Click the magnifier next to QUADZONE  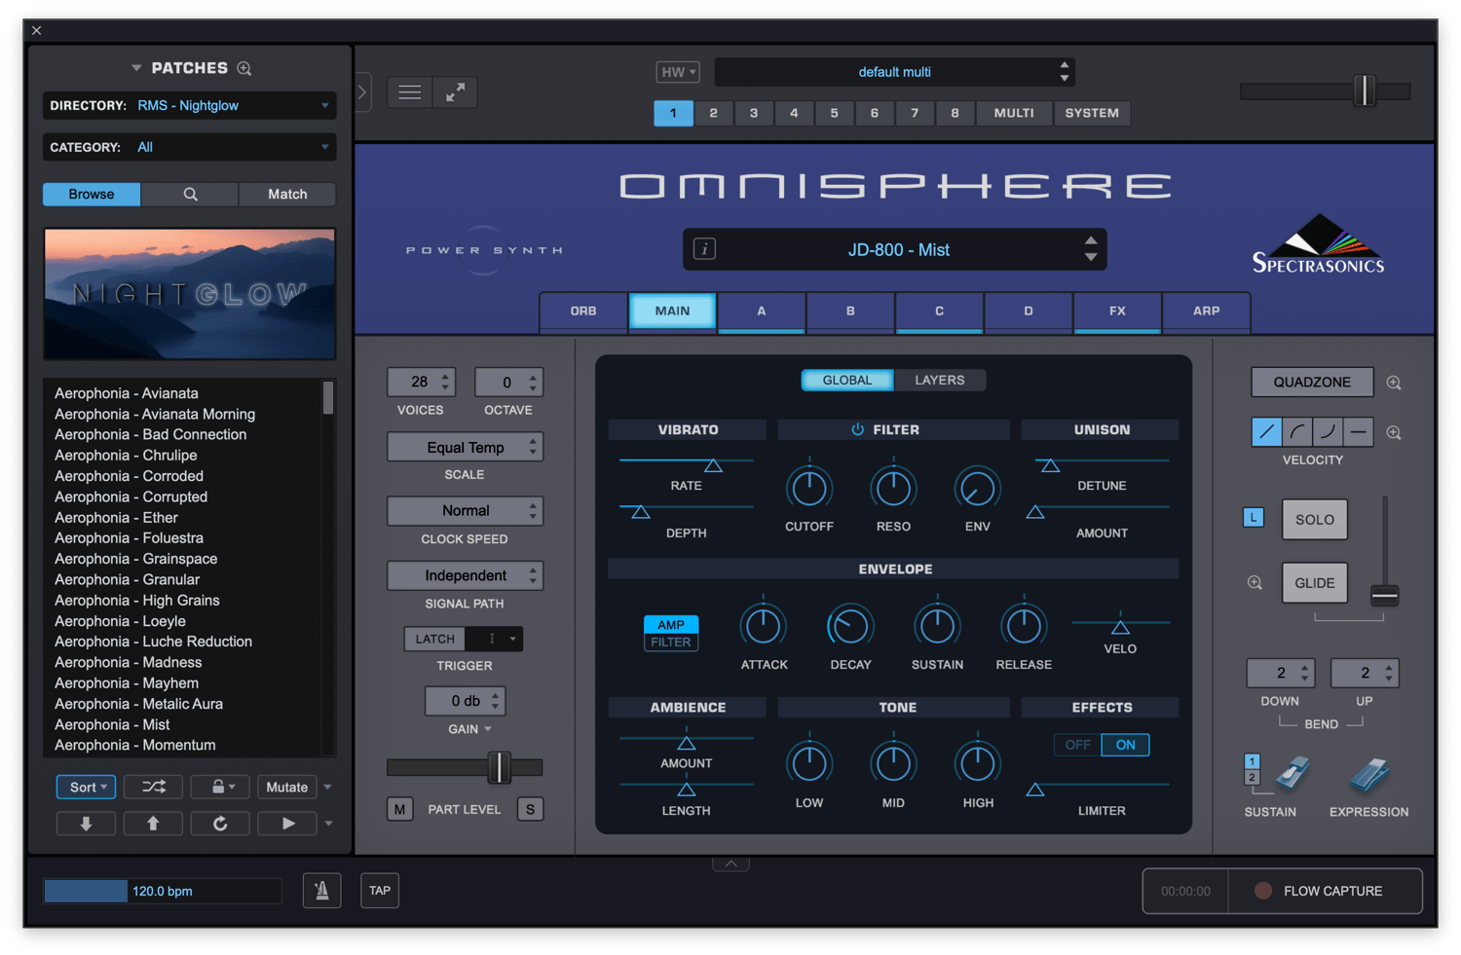click(1394, 383)
